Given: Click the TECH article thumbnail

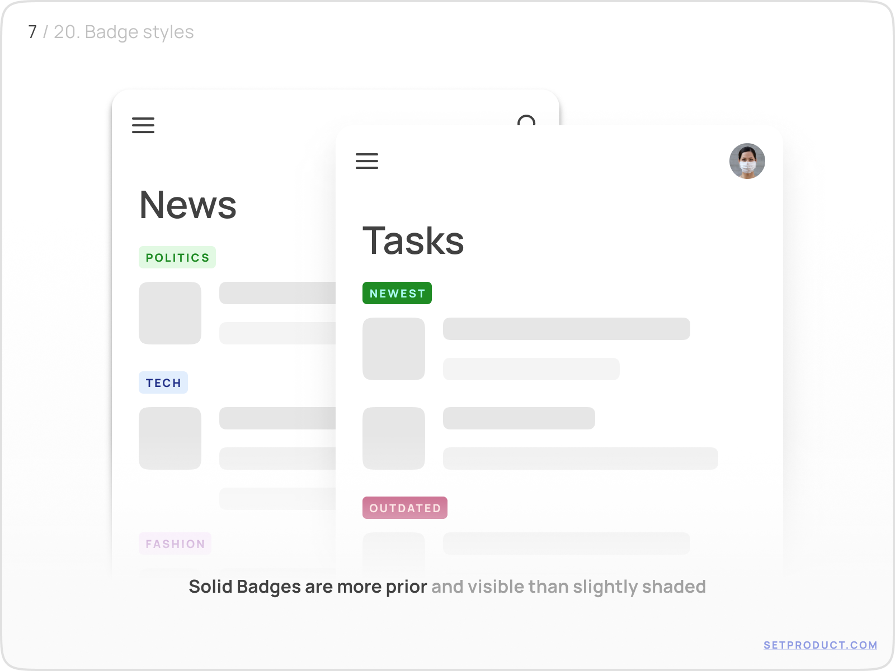Looking at the screenshot, I should pyautogui.click(x=170, y=438).
